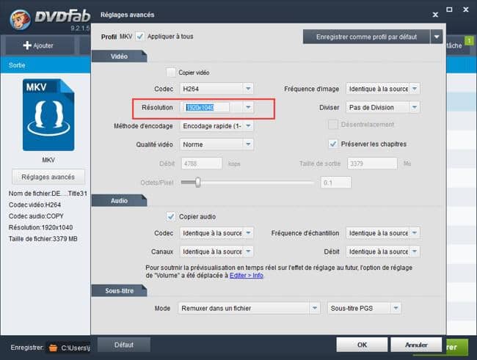This screenshot has height=360, width=477.
Task: Open the save-path folder icon
Action: 53,348
